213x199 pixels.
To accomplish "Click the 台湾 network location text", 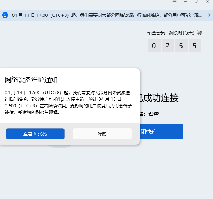I will (x=154, y=114).
